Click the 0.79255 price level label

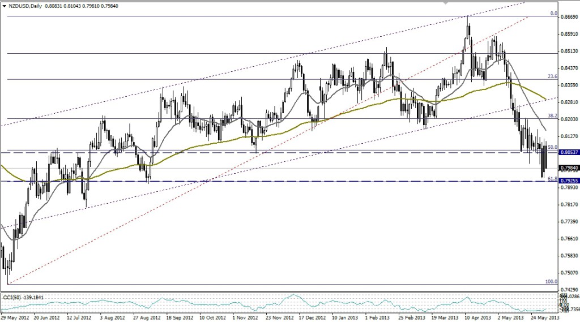(x=568, y=181)
